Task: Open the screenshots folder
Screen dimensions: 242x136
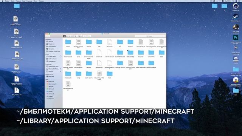Action: pyautogui.click(x=151, y=53)
